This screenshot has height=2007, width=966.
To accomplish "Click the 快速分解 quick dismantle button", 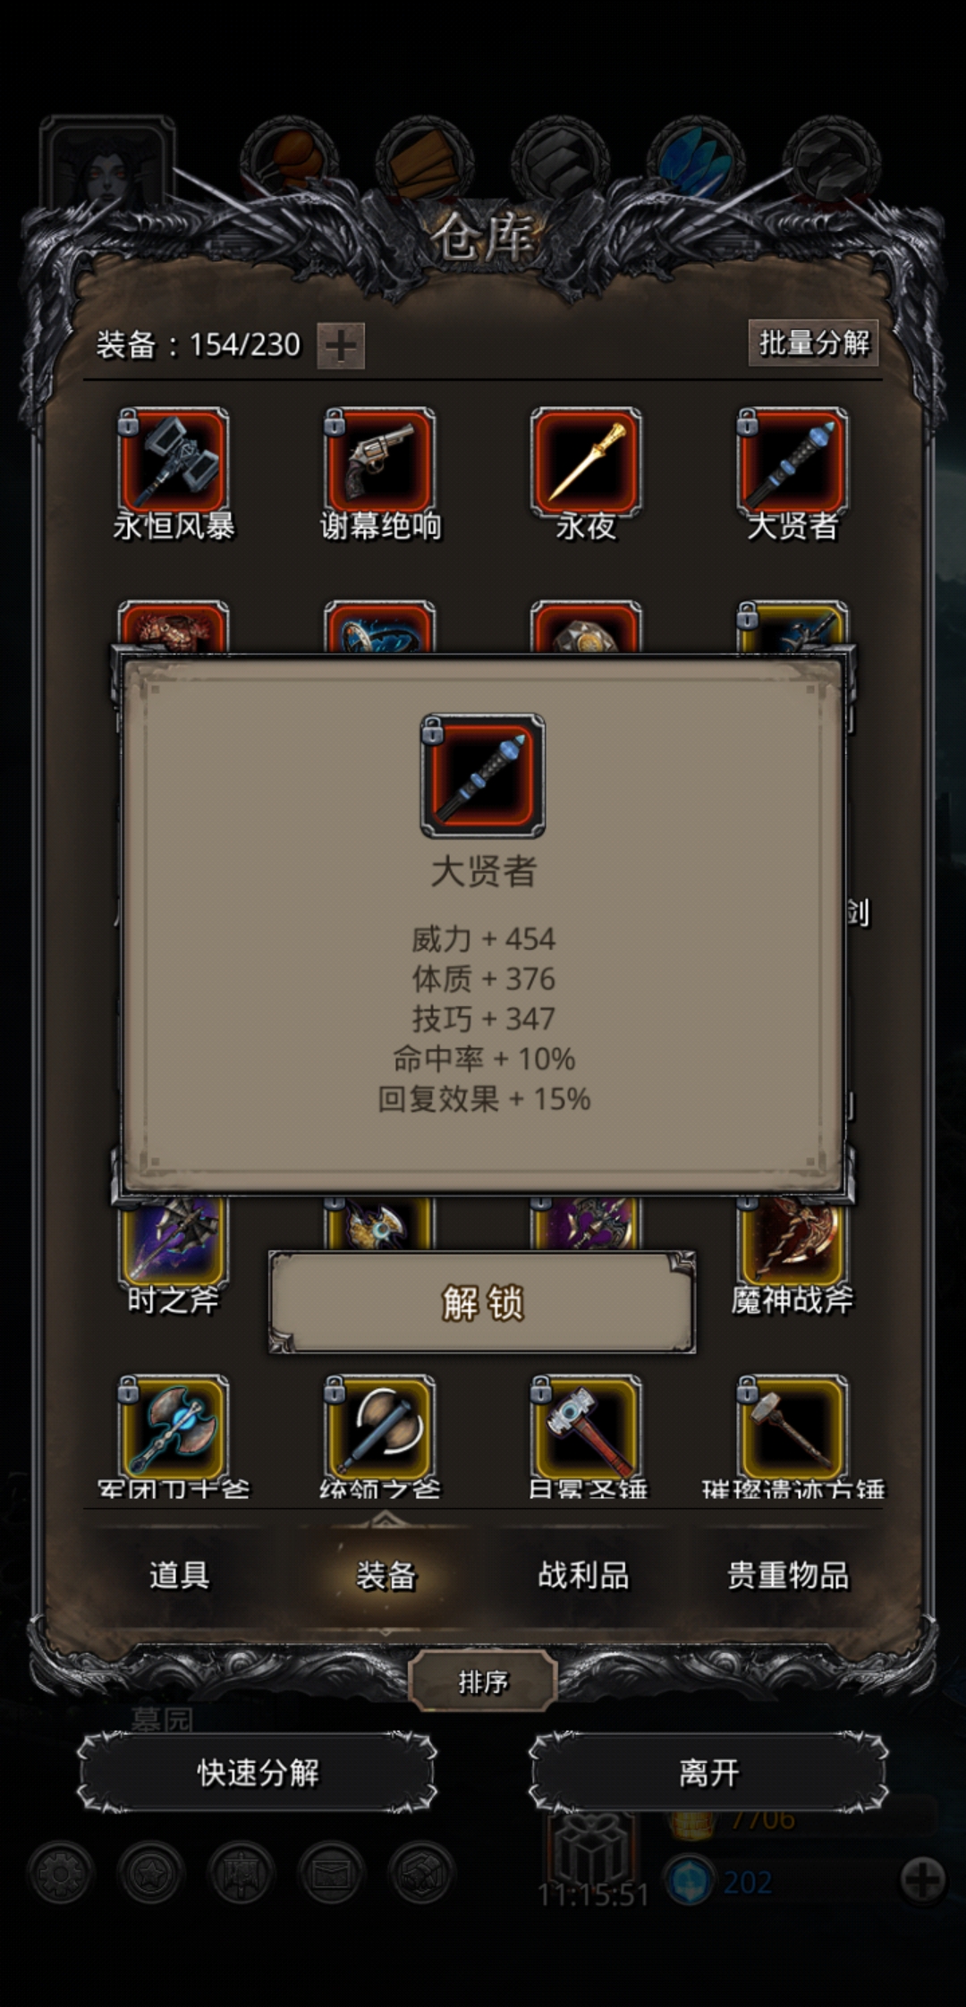I will pos(258,1773).
